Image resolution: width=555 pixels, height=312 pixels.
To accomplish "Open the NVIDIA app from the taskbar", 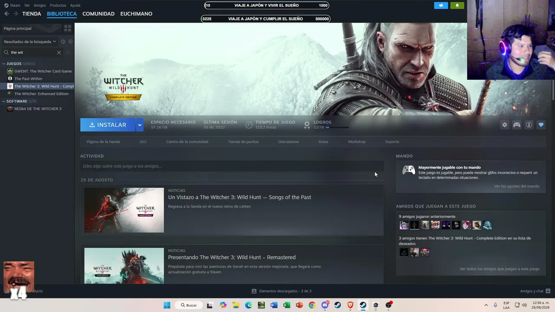I will (x=261, y=305).
